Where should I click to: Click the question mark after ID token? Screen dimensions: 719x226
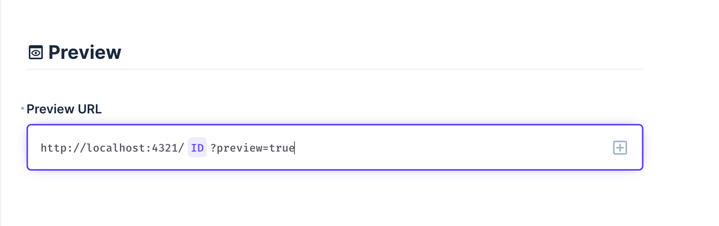213,148
